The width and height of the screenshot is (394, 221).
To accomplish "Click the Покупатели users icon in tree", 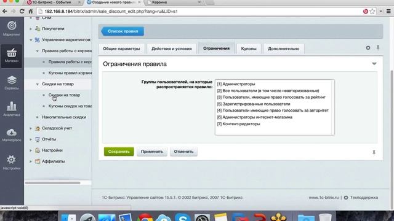I will (38, 29).
